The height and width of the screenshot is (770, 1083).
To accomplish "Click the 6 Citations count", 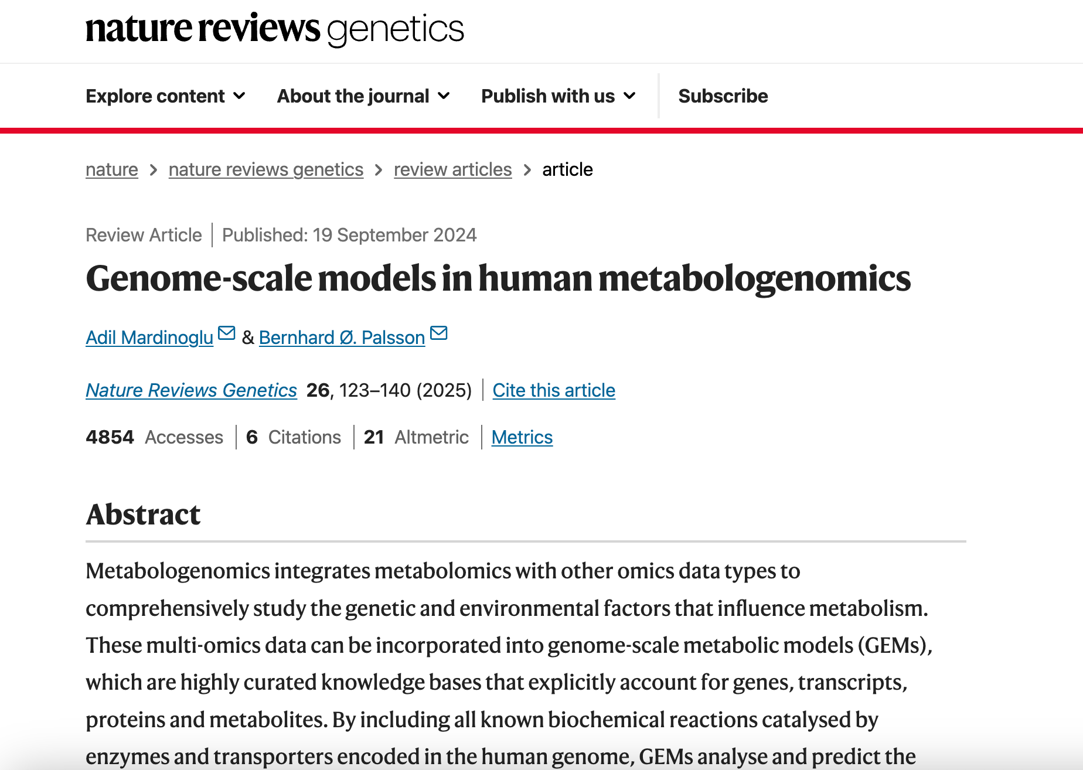I will (x=294, y=437).
